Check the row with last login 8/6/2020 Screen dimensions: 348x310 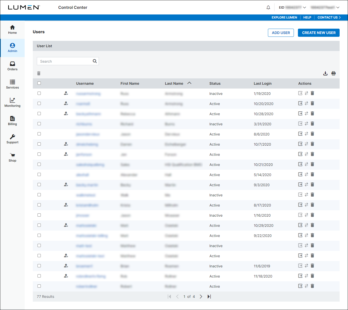[39, 134]
